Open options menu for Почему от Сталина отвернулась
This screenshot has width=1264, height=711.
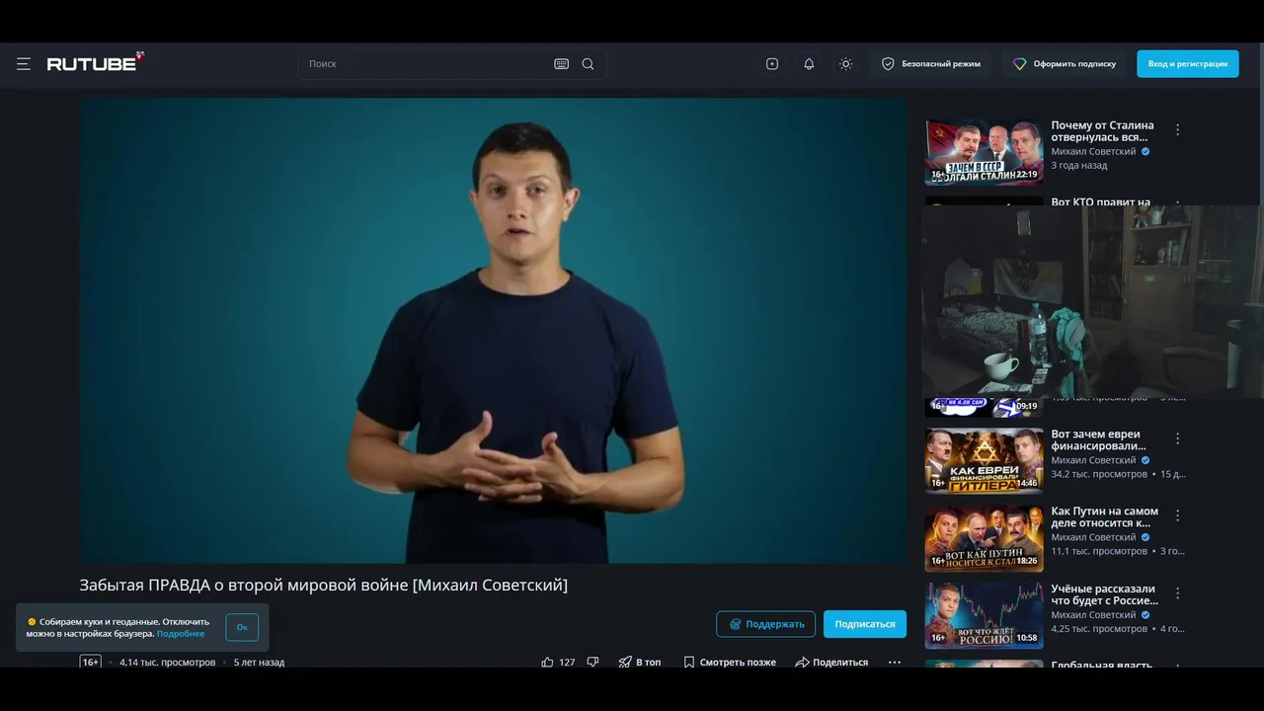(x=1177, y=129)
